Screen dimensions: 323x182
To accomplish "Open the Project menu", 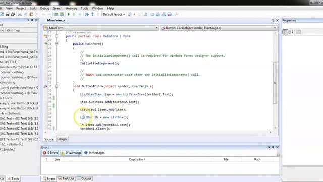I will pyautogui.click(x=21, y=8).
